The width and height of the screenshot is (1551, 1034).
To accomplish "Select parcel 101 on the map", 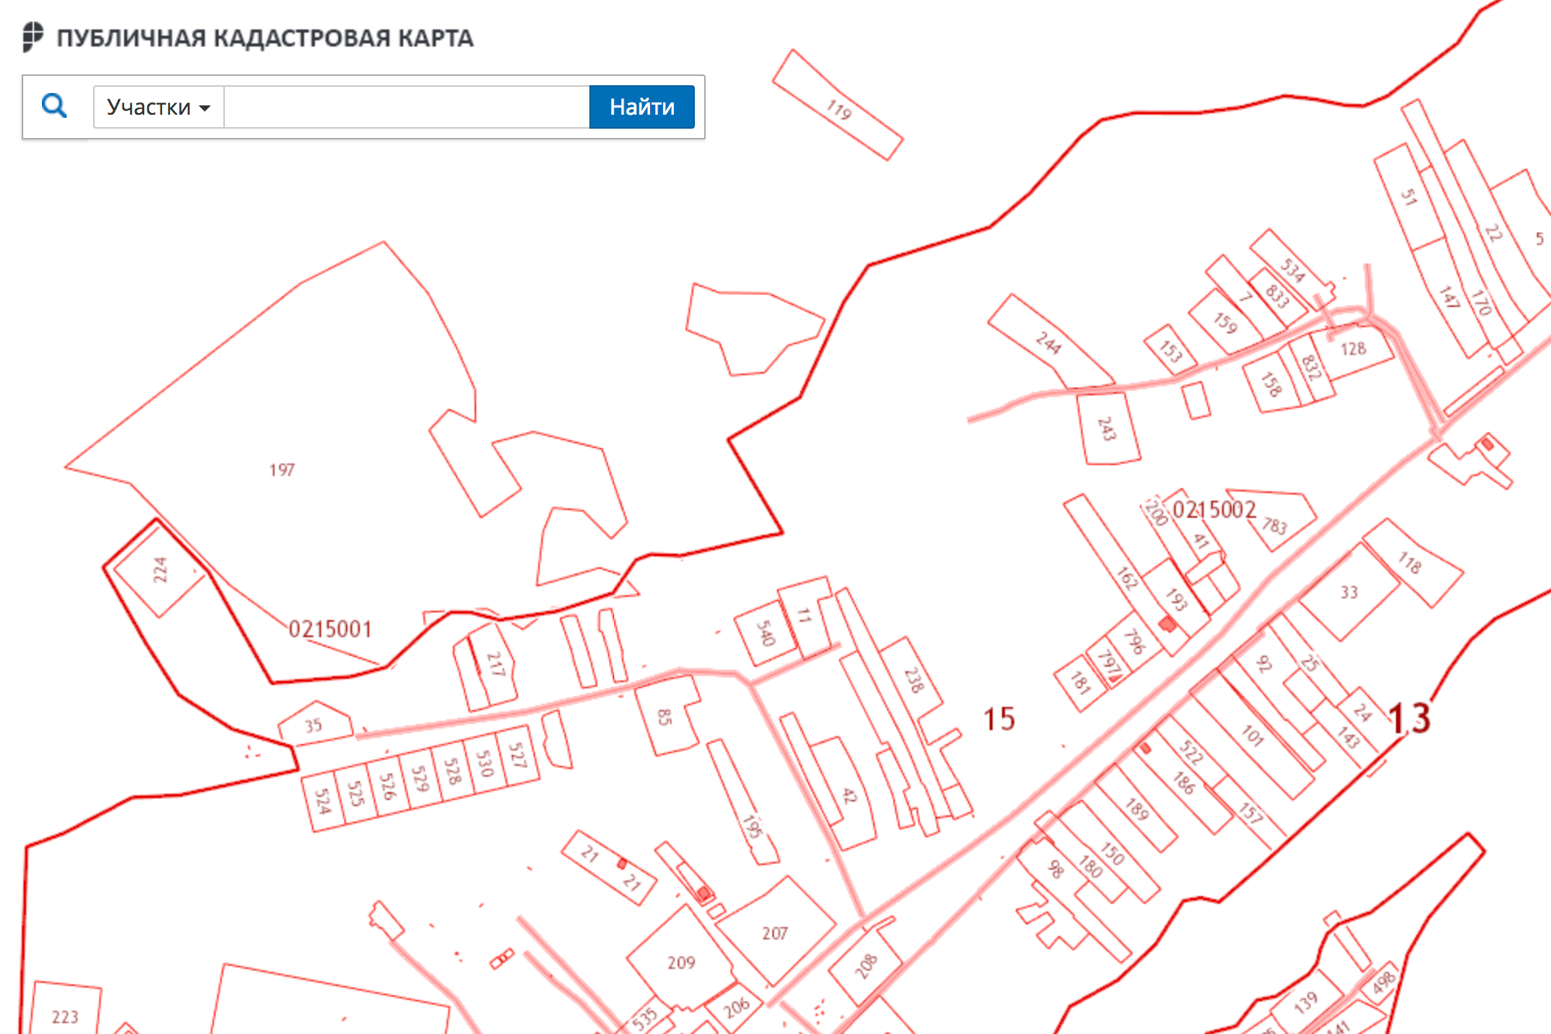I will (1253, 735).
